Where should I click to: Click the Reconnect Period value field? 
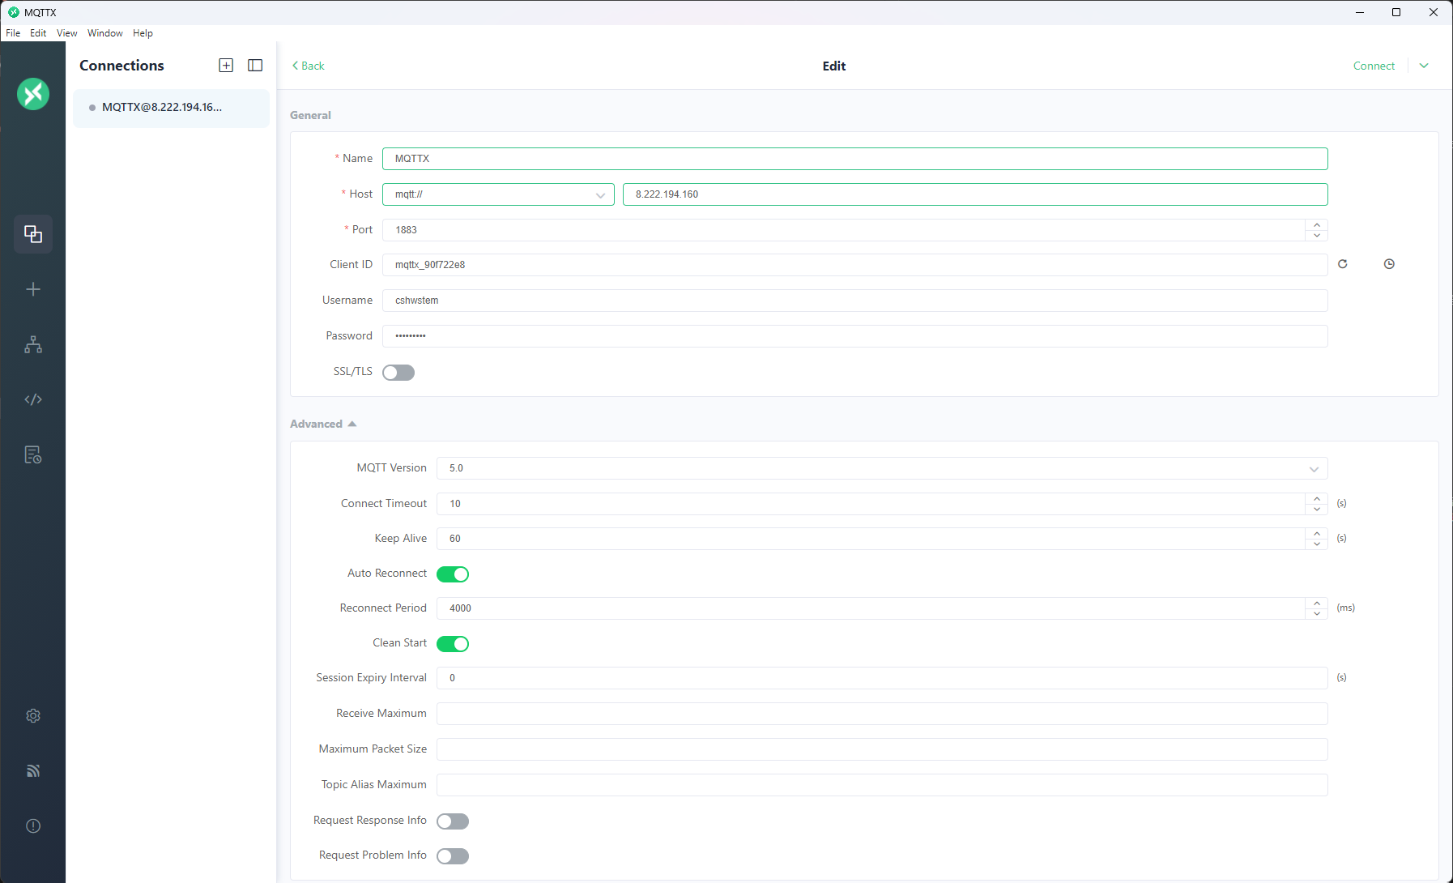[x=871, y=608]
